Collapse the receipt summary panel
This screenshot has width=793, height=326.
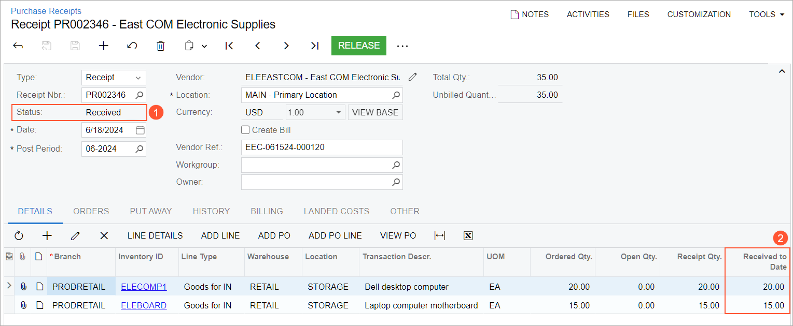point(782,72)
